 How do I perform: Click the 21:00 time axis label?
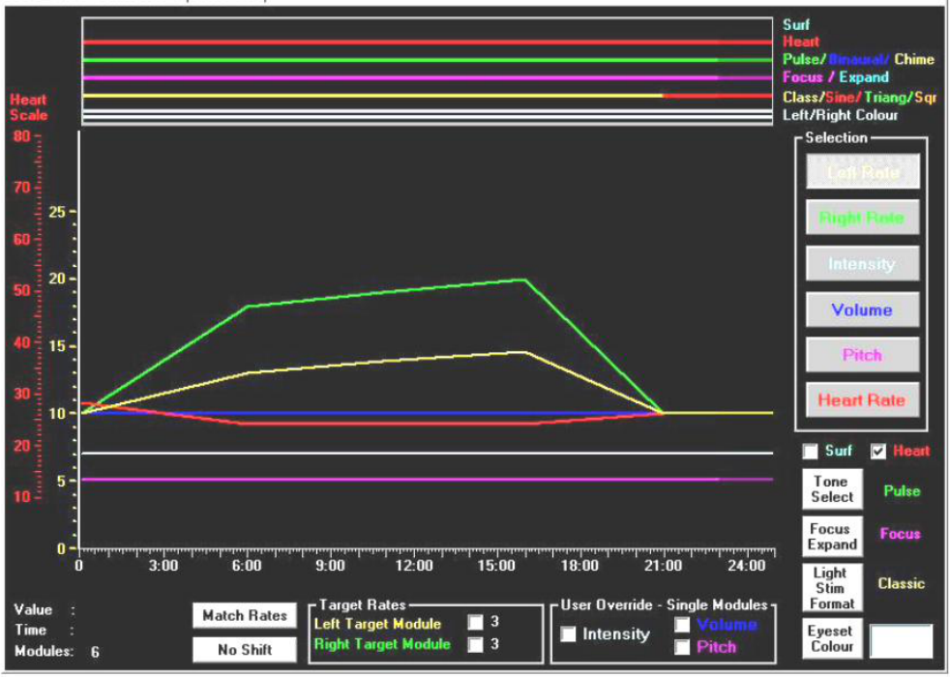[x=663, y=566]
